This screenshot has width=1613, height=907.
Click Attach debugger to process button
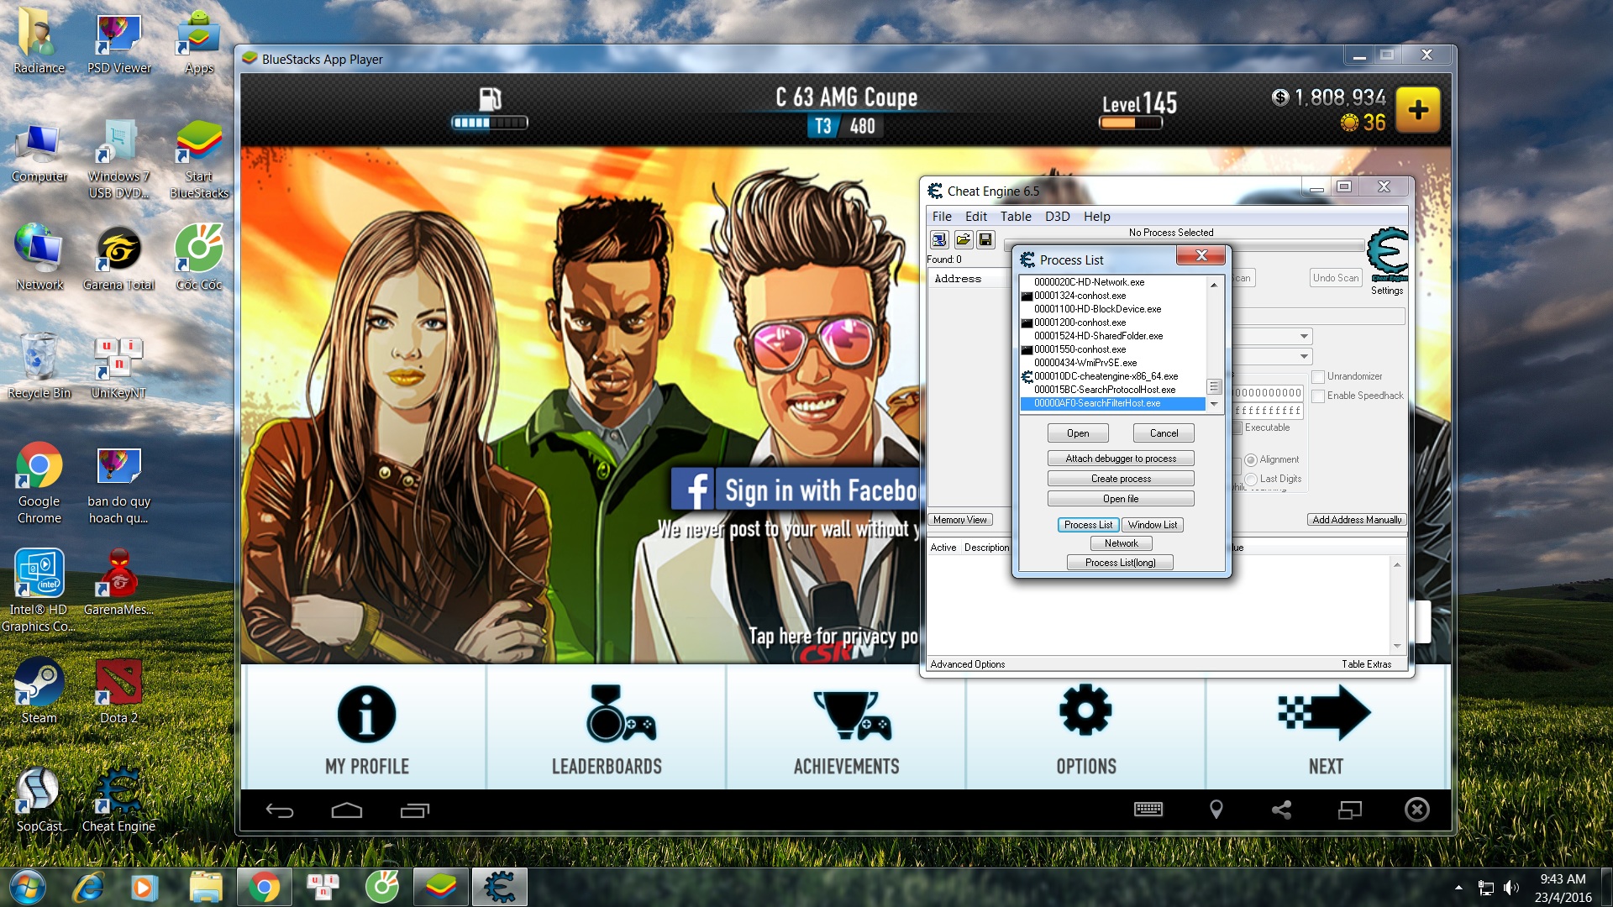1120,459
